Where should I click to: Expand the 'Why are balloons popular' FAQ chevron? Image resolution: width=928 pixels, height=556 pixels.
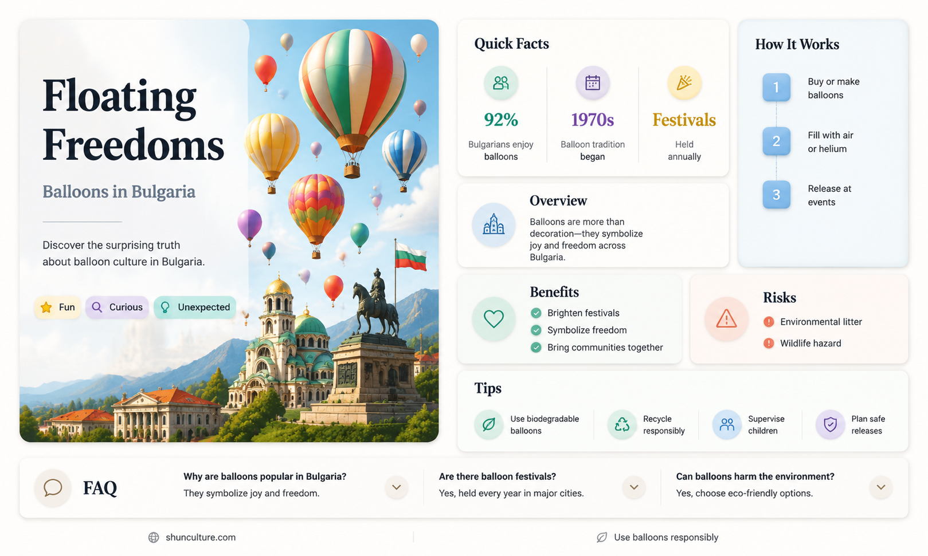coord(396,487)
